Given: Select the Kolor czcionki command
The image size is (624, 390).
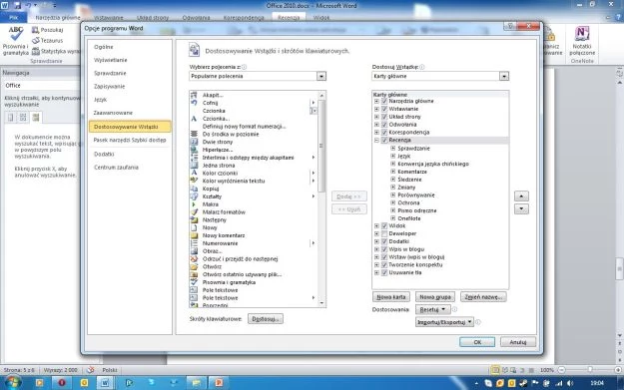Looking at the screenshot, I should coord(220,173).
